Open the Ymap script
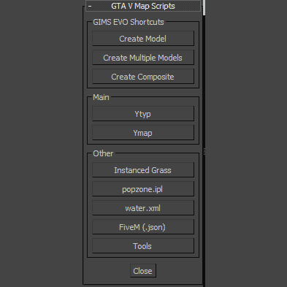Viewport: 287px width, 287px height. tap(143, 133)
